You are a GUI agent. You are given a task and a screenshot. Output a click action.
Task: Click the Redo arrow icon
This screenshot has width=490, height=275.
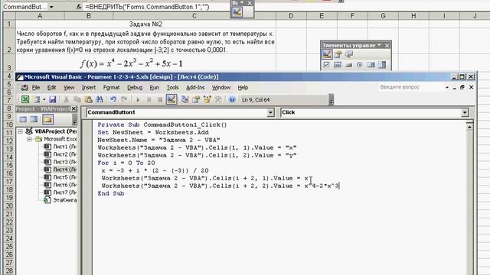[124, 99]
